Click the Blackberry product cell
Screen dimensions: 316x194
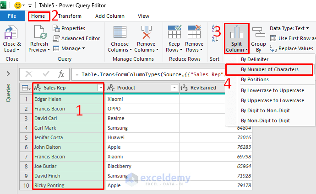(x=142, y=166)
